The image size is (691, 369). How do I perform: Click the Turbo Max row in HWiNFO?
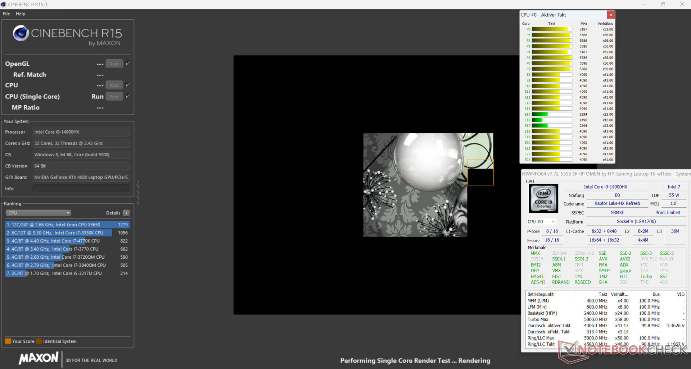[606, 319]
